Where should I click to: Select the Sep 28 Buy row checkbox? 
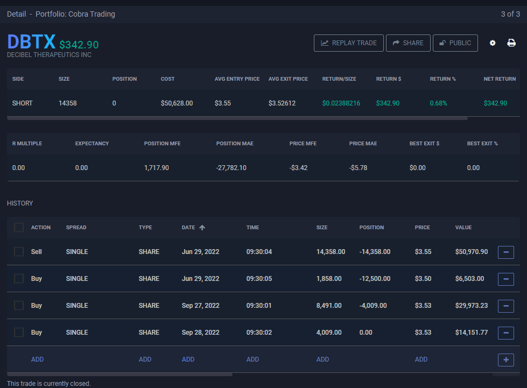19,333
